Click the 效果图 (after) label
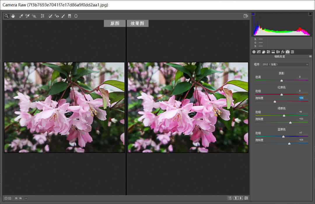 tap(138, 23)
